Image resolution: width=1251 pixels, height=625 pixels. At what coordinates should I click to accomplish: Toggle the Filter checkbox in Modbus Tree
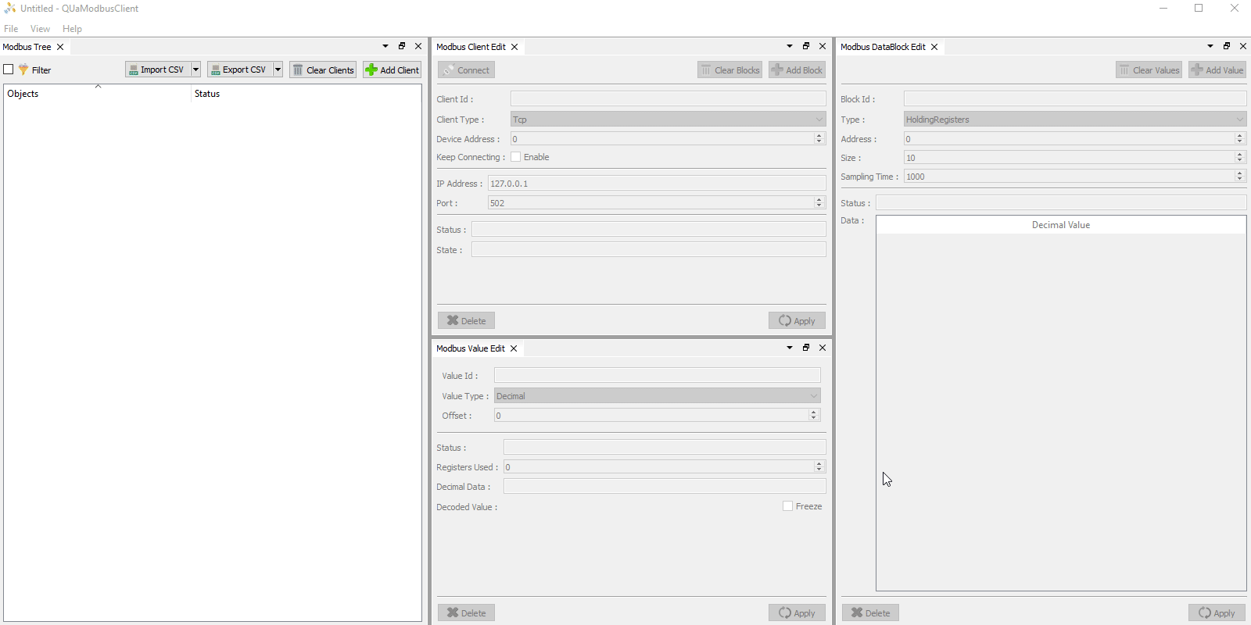[x=9, y=70]
